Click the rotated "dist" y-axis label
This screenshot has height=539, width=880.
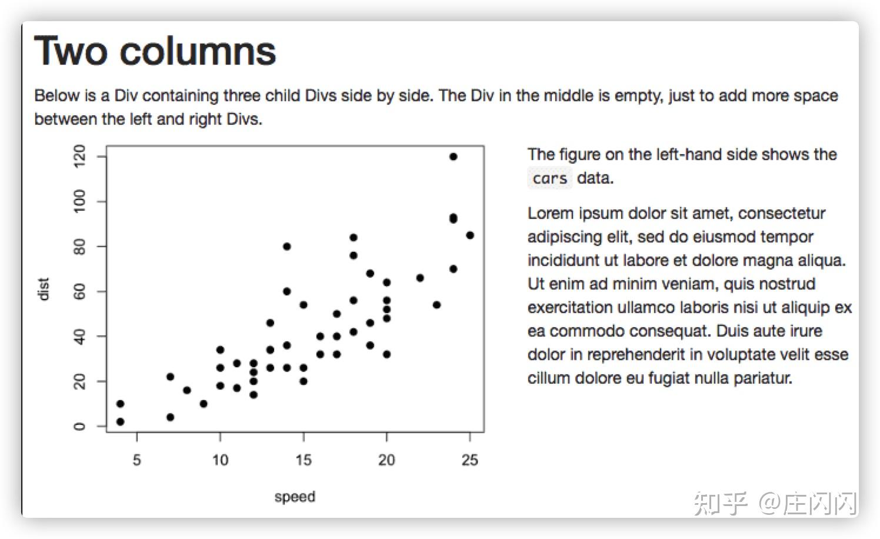coord(44,289)
